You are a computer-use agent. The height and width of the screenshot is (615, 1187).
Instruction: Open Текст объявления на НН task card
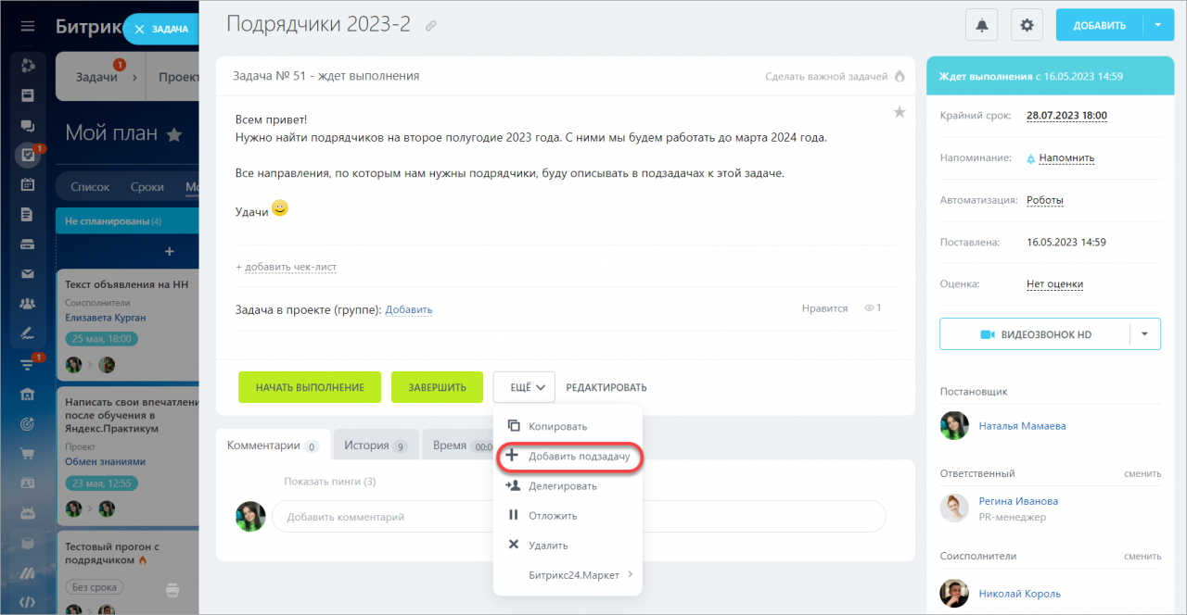coord(127,285)
